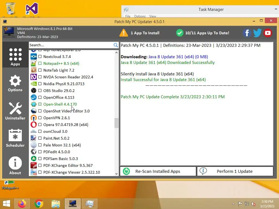279x209 pixels.
Task: Open the Options gear section
Action: pos(15,83)
